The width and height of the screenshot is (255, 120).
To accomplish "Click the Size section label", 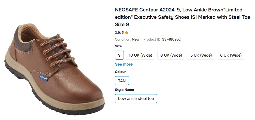I will coord(118,46).
